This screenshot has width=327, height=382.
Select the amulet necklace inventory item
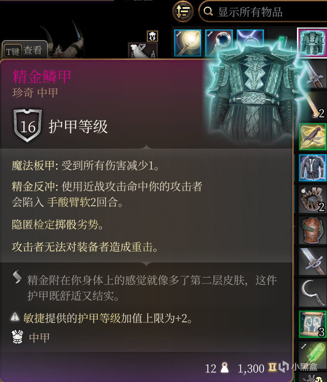pos(250,37)
